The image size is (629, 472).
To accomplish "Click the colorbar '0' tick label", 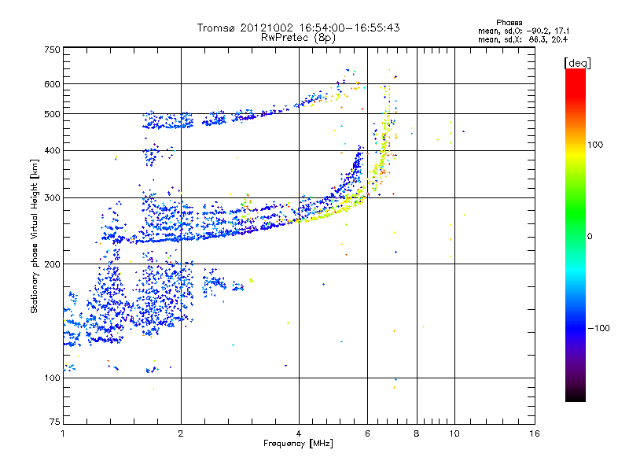I will coord(590,237).
